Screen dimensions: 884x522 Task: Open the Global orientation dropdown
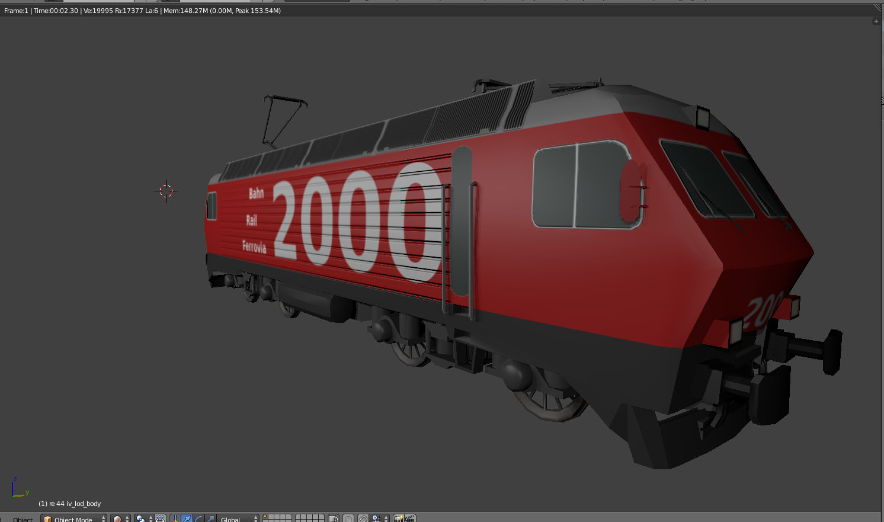(238, 518)
